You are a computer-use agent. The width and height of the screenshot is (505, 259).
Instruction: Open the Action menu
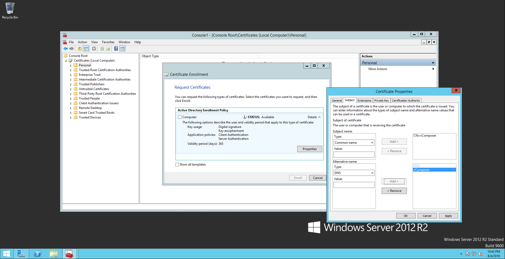[x=82, y=42]
